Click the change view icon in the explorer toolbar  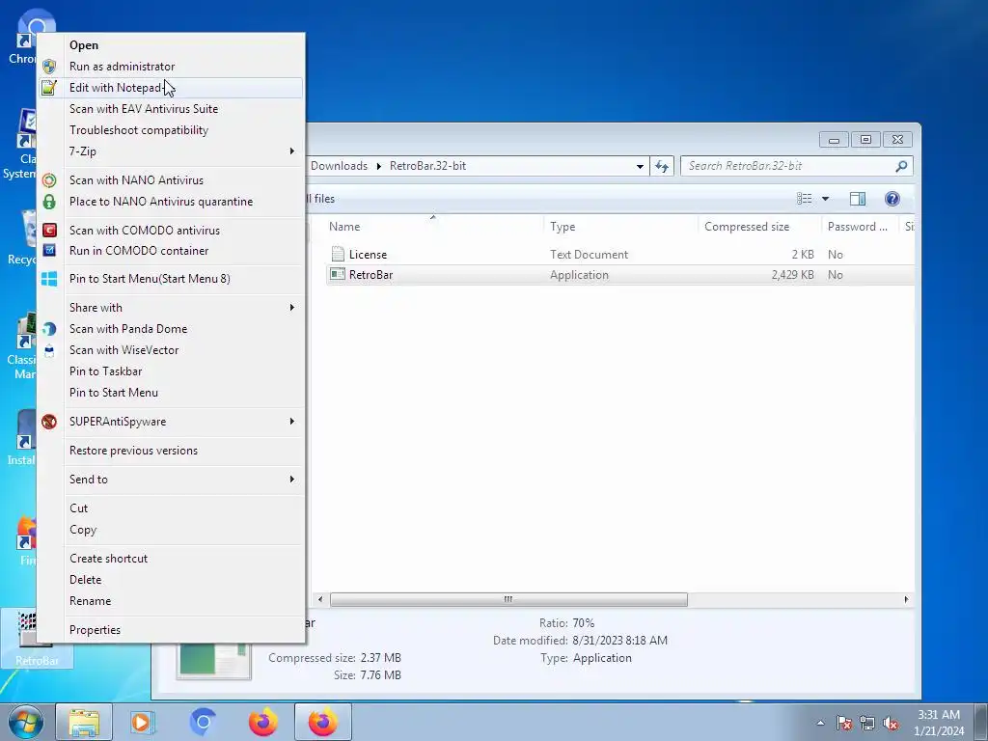coord(805,199)
